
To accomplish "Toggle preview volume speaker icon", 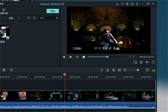I will [x=147, y=62].
